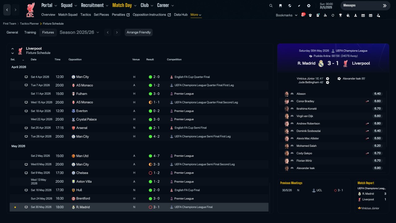396x223 pixels.
Task: Click the shirt squad bookmark icon
Action: [310, 15]
